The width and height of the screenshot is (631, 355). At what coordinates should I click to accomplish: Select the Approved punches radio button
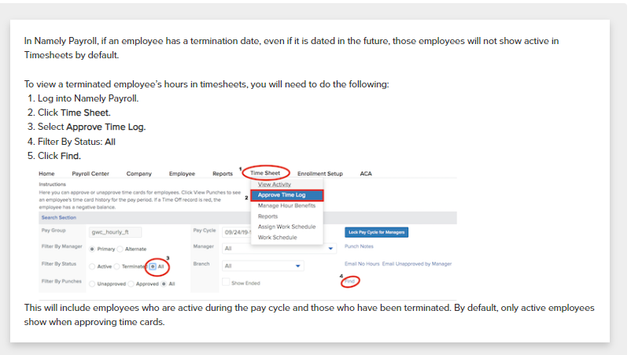131,283
